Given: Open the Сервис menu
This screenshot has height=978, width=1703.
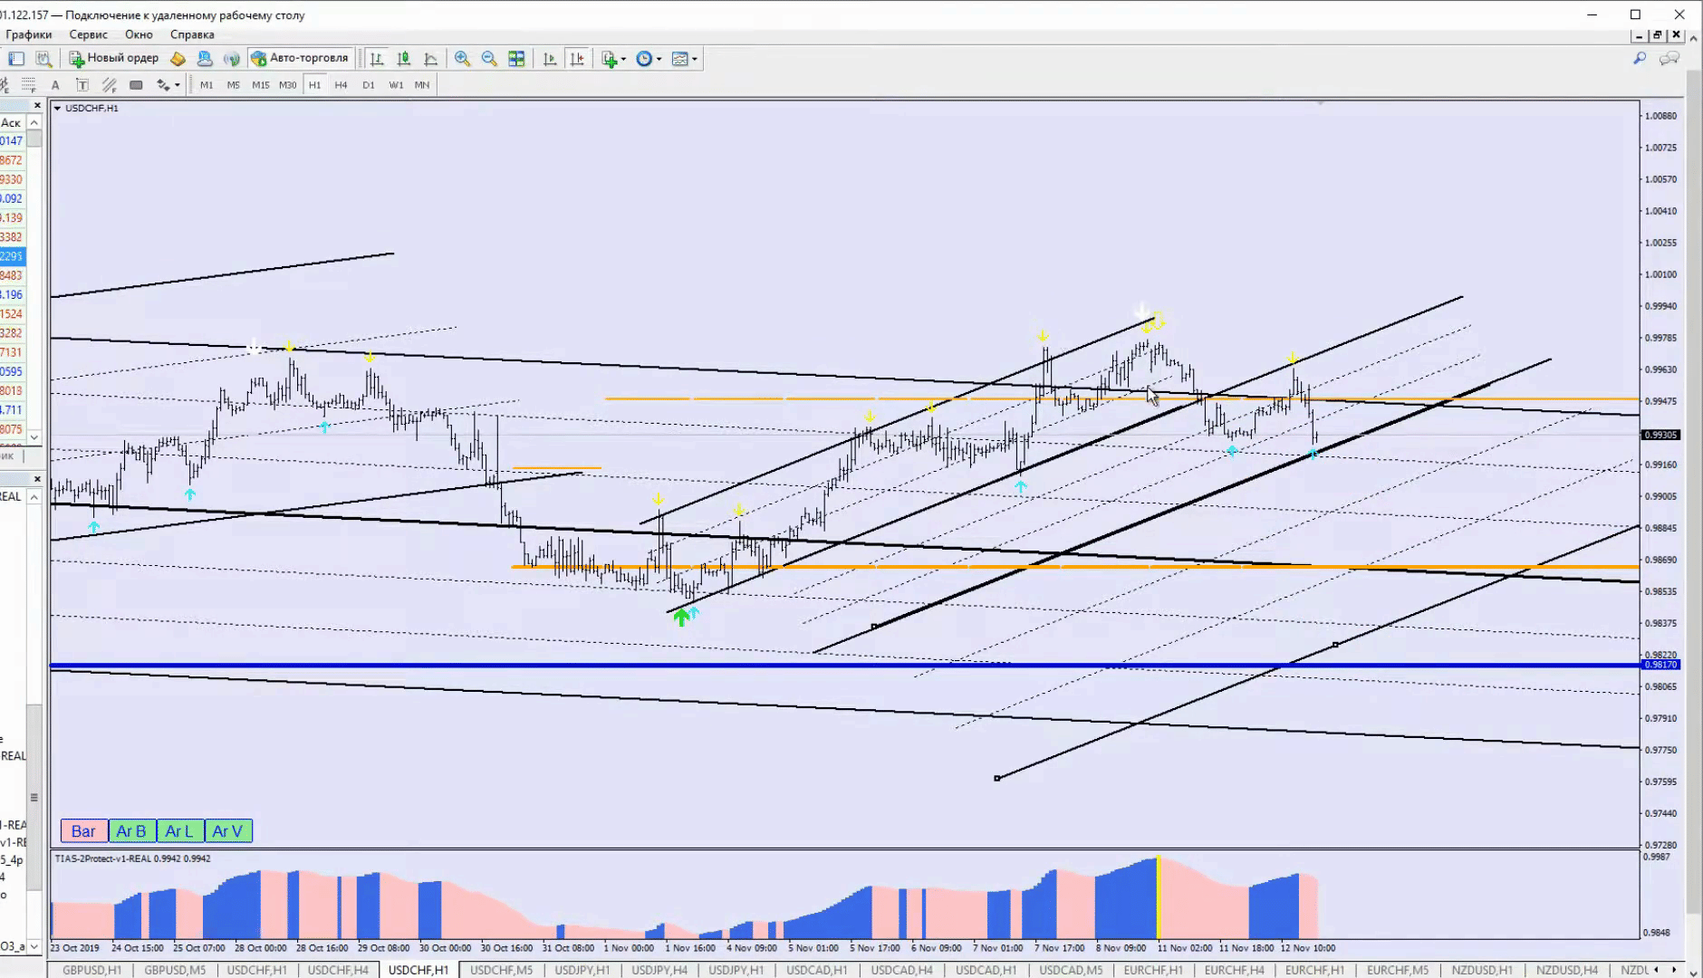Looking at the screenshot, I should (88, 34).
